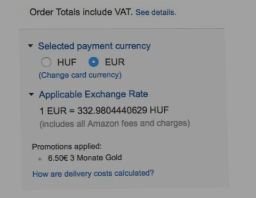Open the See details link
256x198 pixels.
156,12
